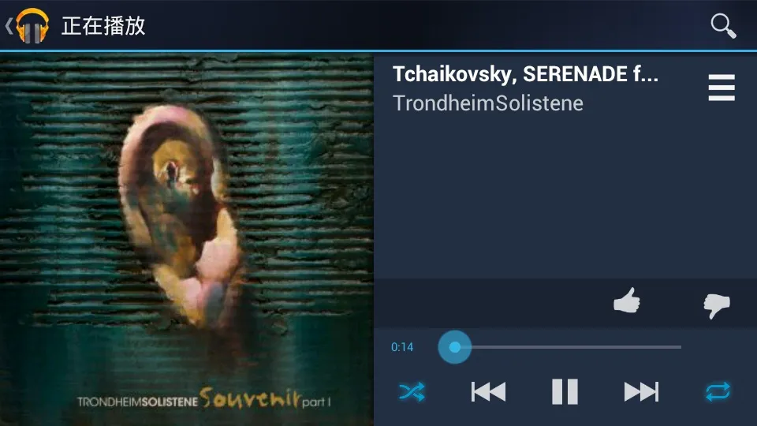The image size is (757, 426).
Task: Select the 正在播放 header title
Action: (103, 25)
